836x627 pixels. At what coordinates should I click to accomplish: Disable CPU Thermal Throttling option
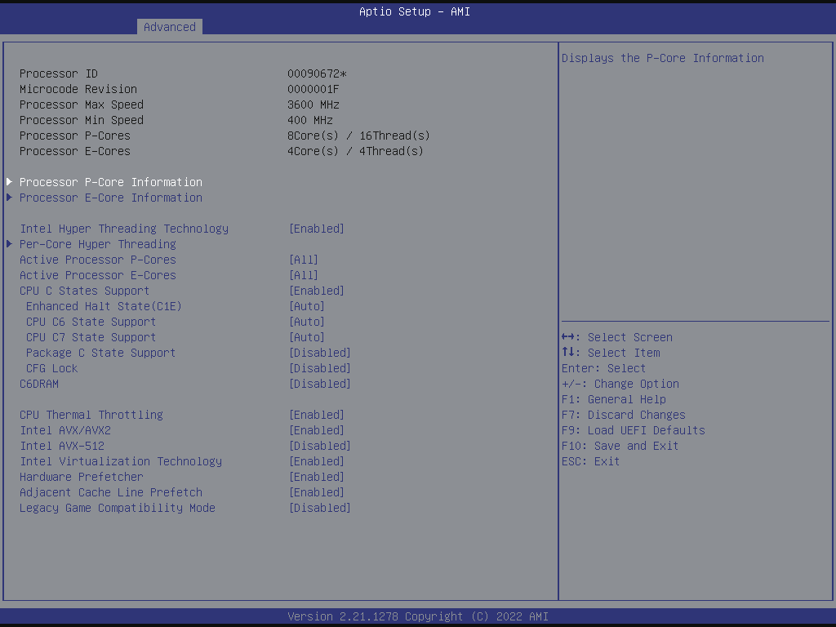[317, 415]
